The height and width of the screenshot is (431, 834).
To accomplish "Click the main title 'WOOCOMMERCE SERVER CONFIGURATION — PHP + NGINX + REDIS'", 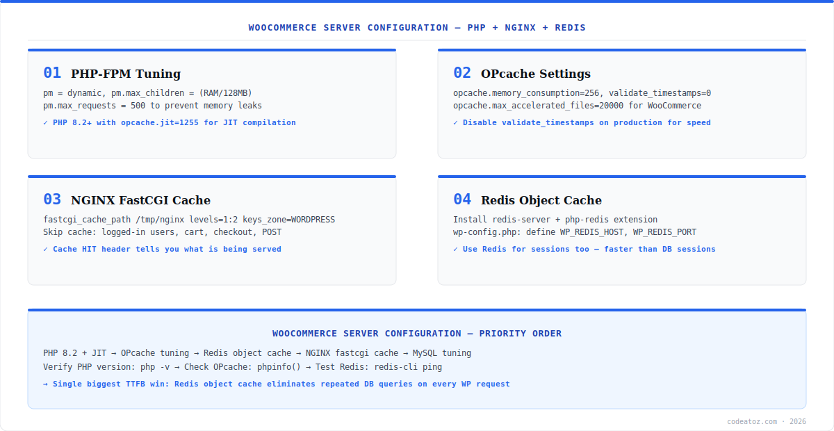I will pos(417,28).
